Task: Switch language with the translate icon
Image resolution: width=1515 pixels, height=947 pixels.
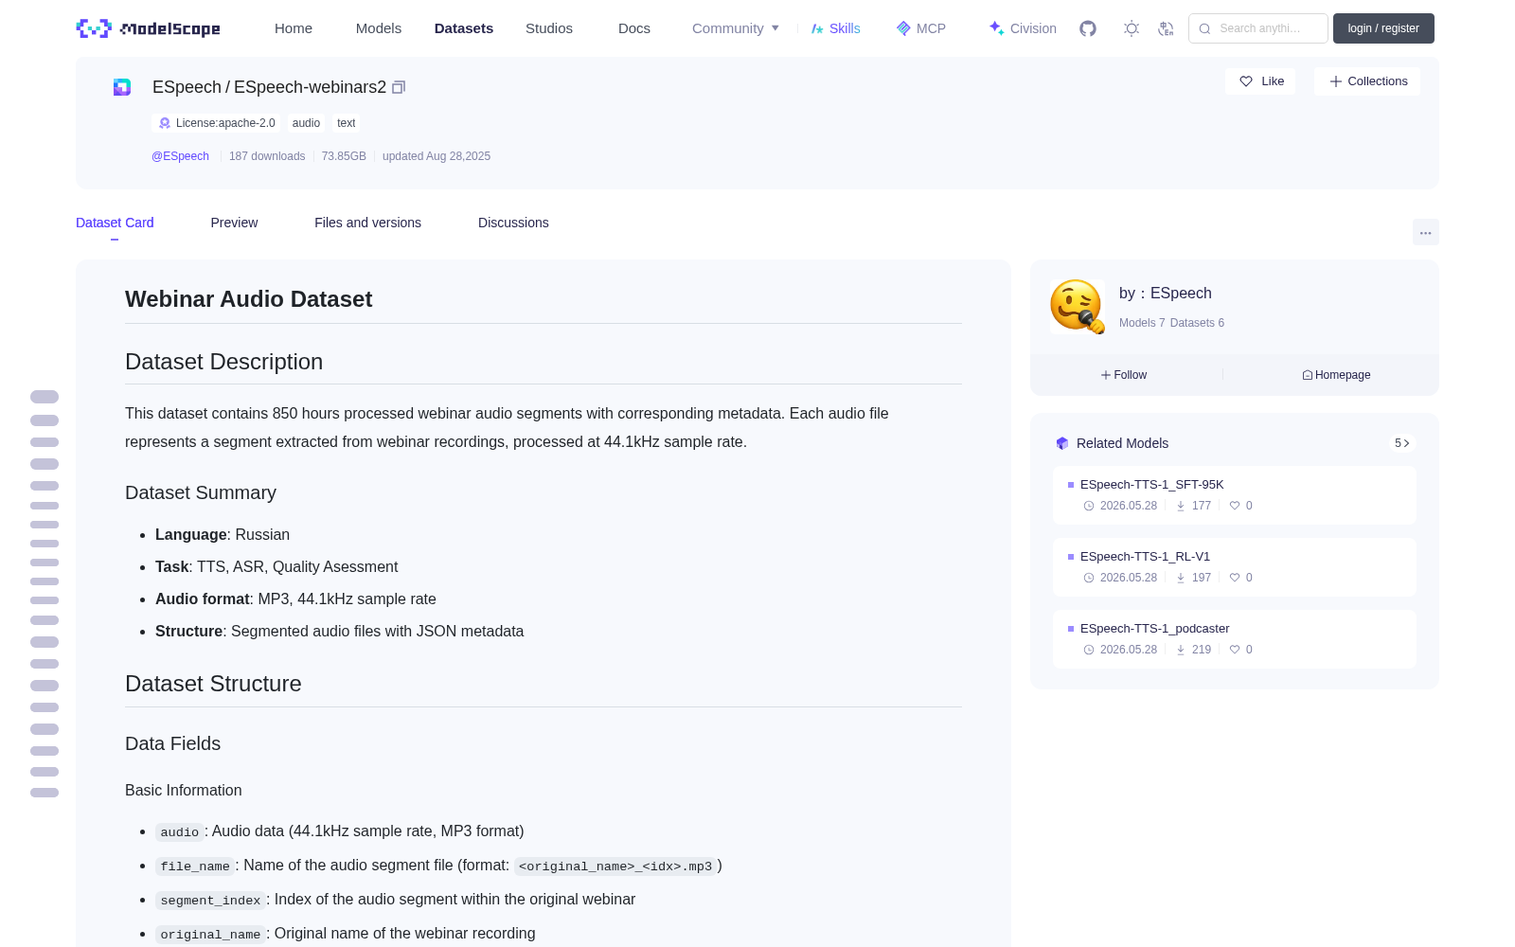Action: [1167, 28]
